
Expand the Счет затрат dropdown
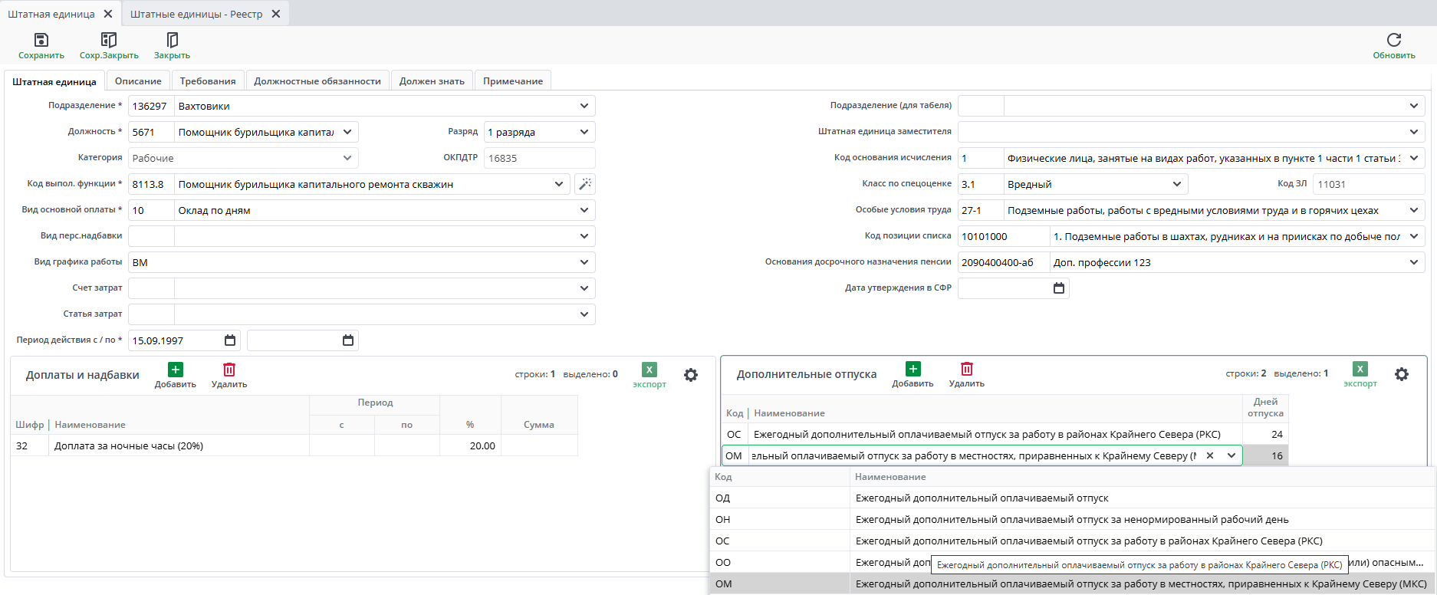pos(584,288)
